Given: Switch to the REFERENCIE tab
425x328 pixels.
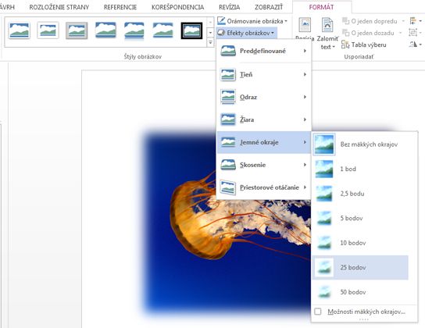Looking at the screenshot, I should pyautogui.click(x=120, y=7).
